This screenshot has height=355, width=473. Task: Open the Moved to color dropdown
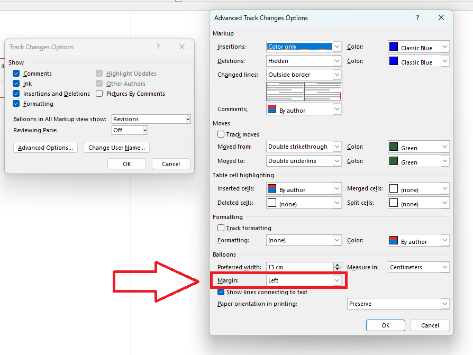419,161
